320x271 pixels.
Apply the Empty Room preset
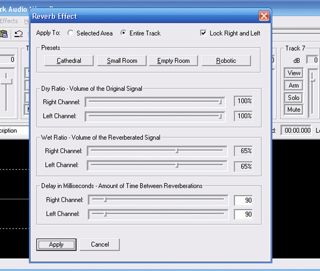pyautogui.click(x=173, y=61)
